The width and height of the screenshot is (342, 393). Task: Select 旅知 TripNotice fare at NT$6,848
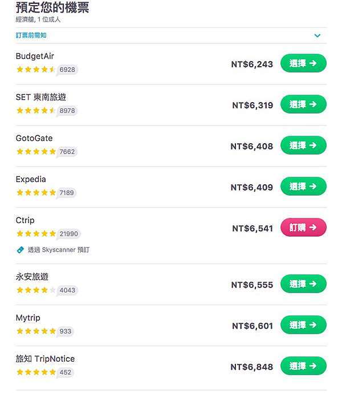click(303, 366)
